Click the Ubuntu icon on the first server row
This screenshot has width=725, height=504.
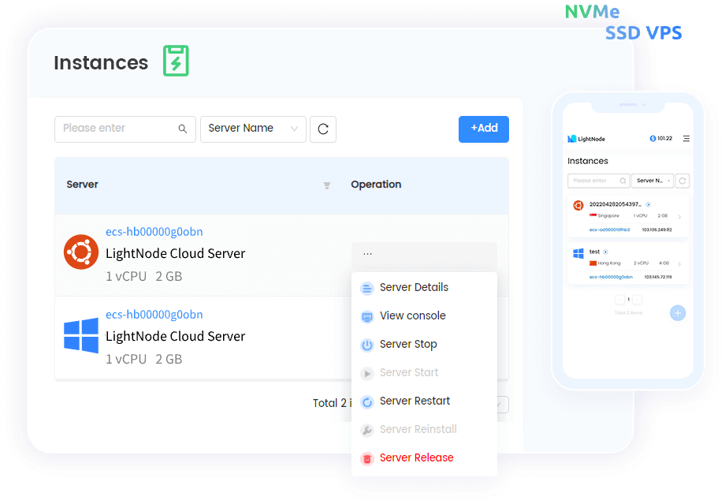pos(81,252)
